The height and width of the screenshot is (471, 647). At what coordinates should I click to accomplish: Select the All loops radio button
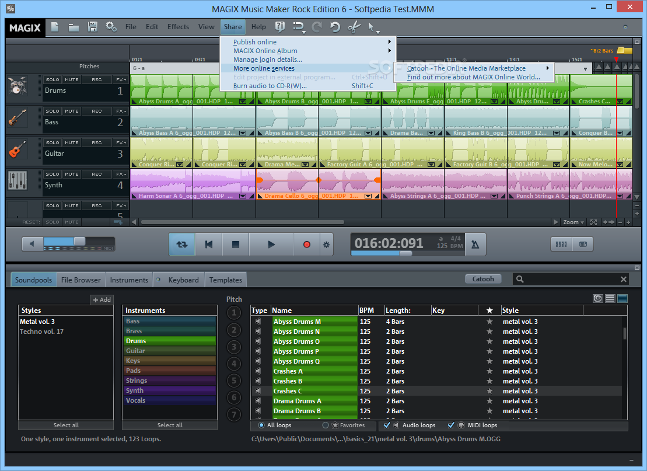pos(261,425)
